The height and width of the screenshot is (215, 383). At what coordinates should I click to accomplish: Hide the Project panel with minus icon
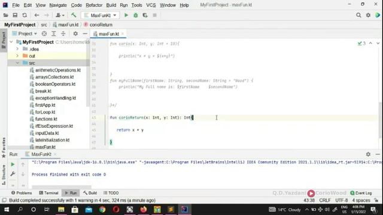point(85,33)
